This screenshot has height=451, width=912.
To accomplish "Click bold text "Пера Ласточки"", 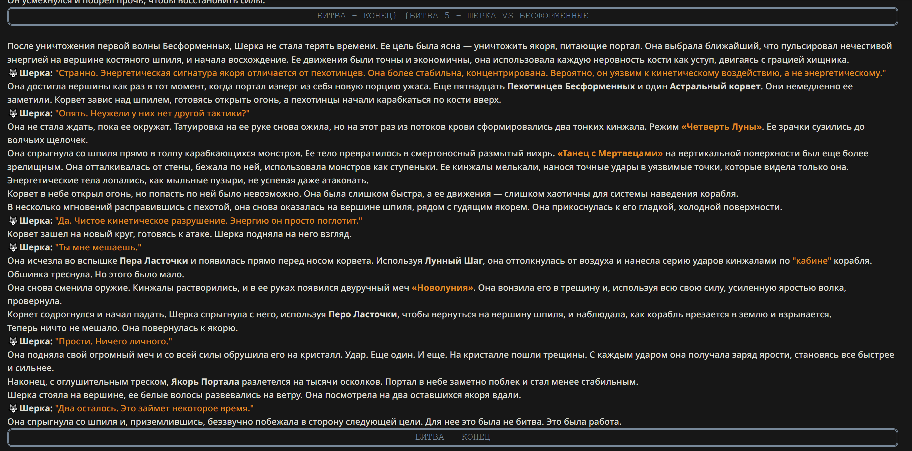I will point(154,261).
